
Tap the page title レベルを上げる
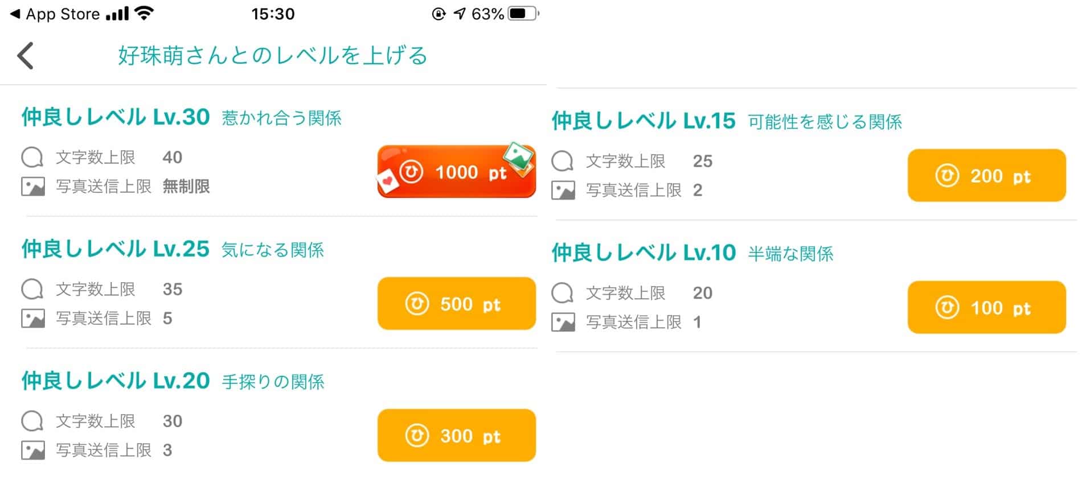[x=272, y=56]
